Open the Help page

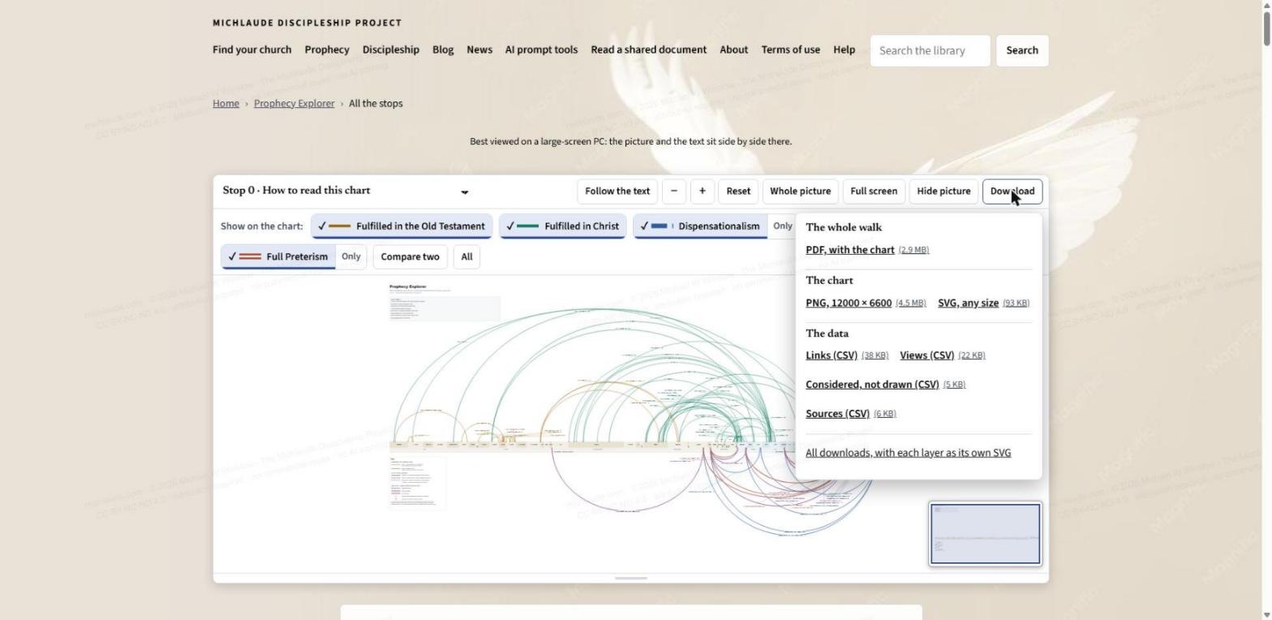pos(844,50)
